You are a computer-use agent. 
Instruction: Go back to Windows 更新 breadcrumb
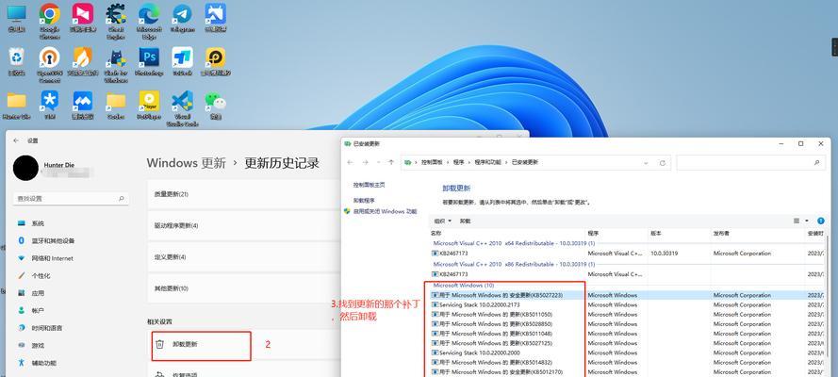(x=186, y=163)
